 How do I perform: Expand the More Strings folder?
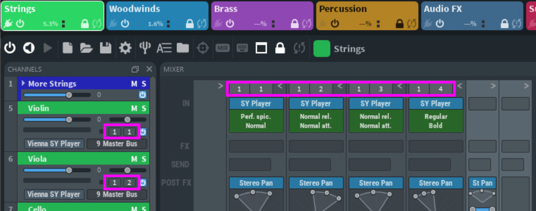23,83
